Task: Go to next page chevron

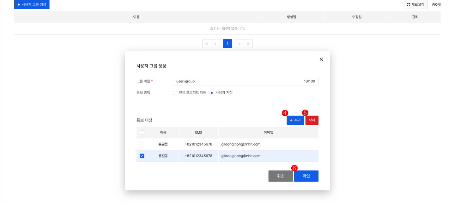Action: pos(240,44)
